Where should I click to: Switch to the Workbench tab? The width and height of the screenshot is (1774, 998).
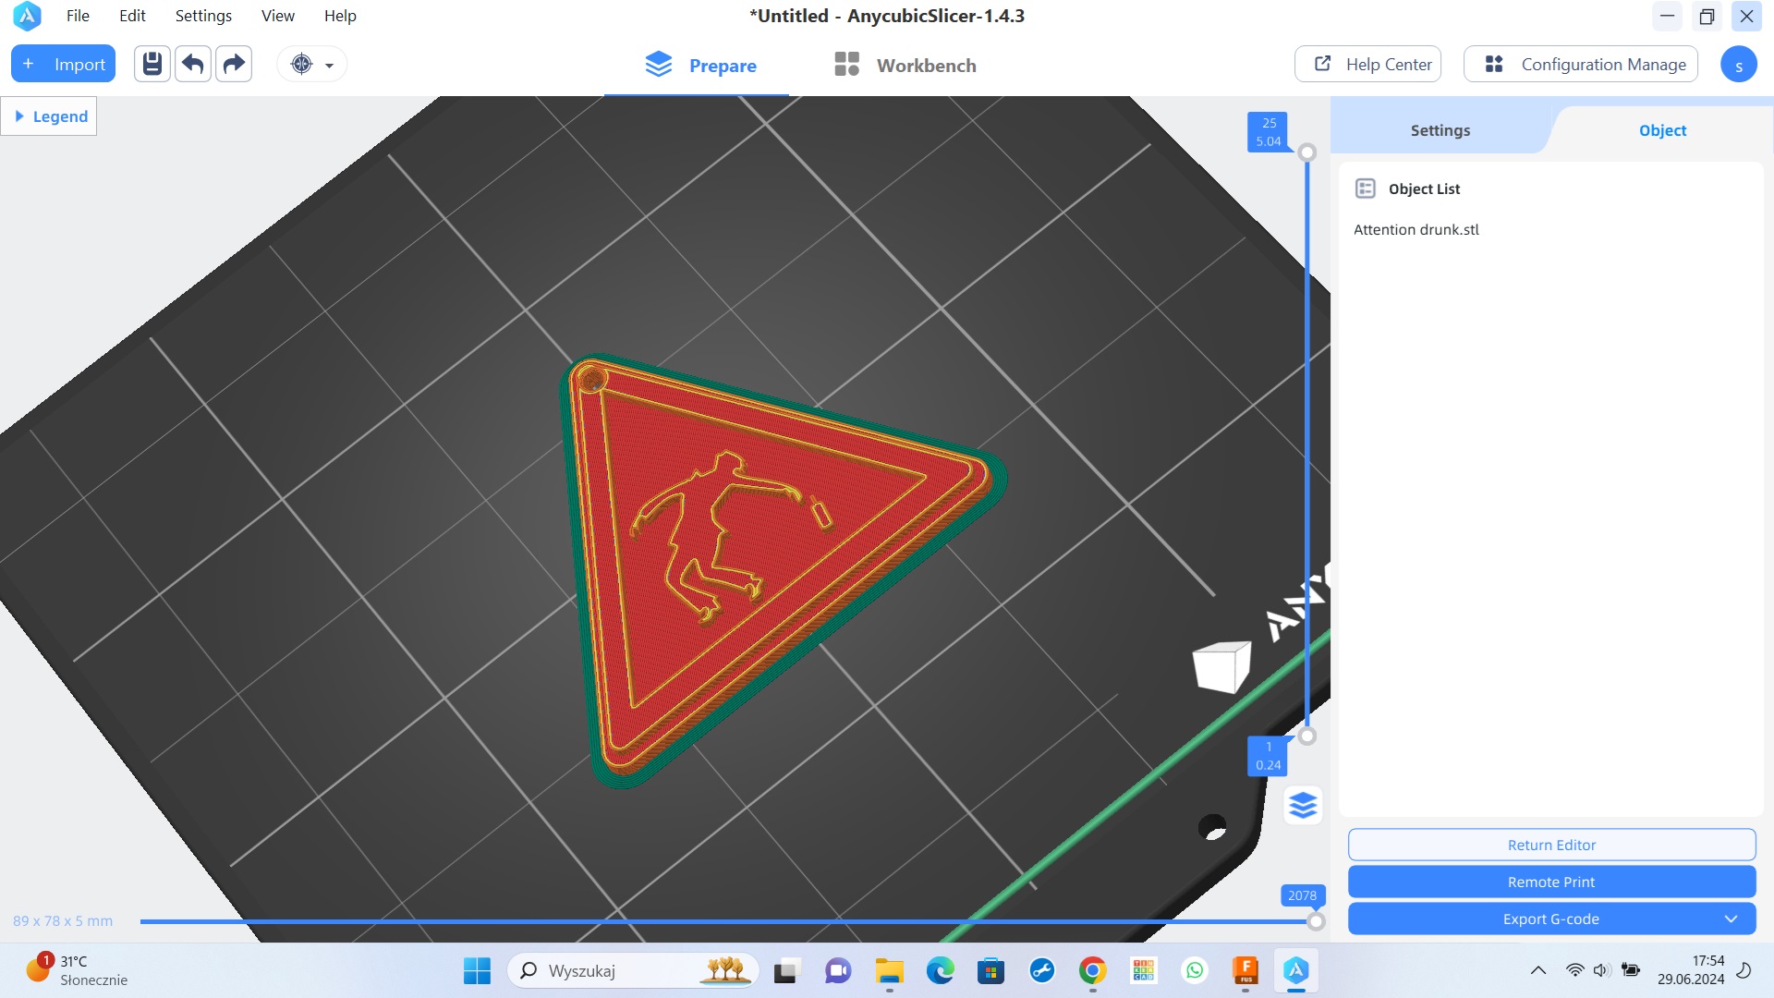[x=905, y=66]
